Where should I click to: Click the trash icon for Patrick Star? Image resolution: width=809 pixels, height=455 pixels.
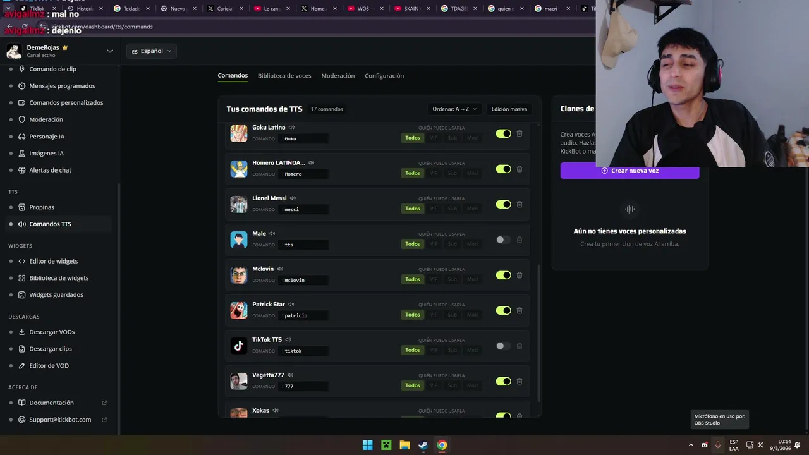click(520, 311)
